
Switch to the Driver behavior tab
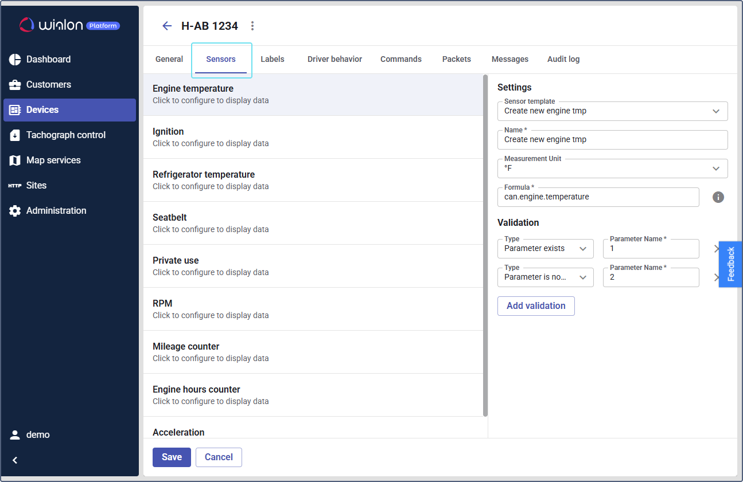334,59
